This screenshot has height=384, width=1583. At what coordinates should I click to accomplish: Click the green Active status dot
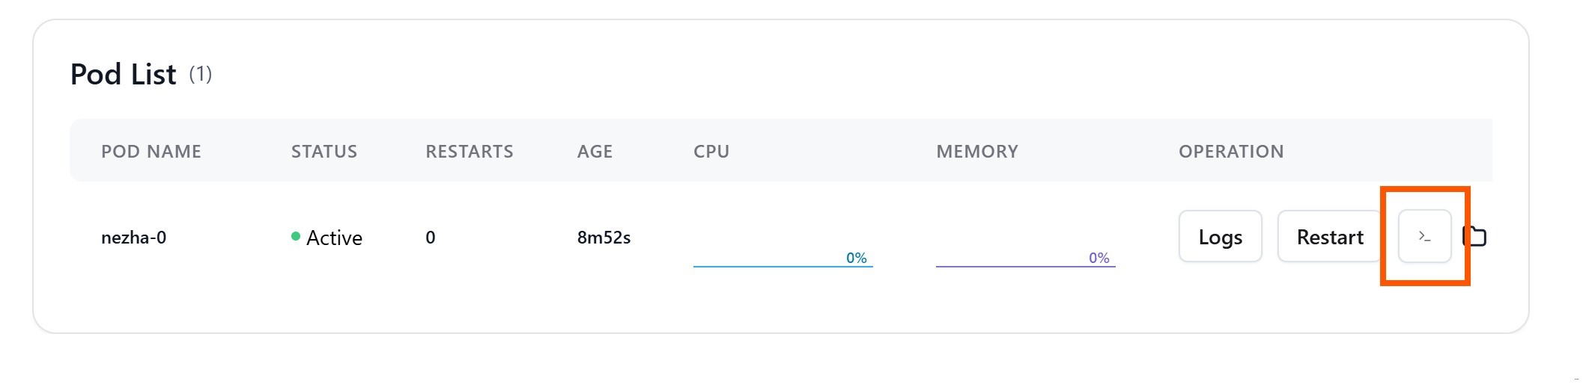[296, 237]
